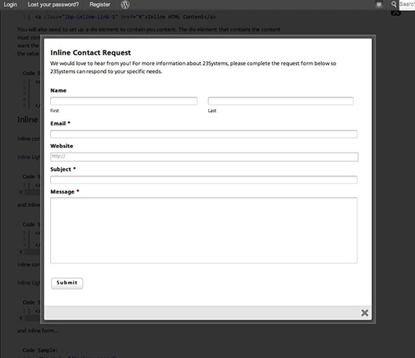
Task: Open the WordPress logo menu
Action: (125, 5)
